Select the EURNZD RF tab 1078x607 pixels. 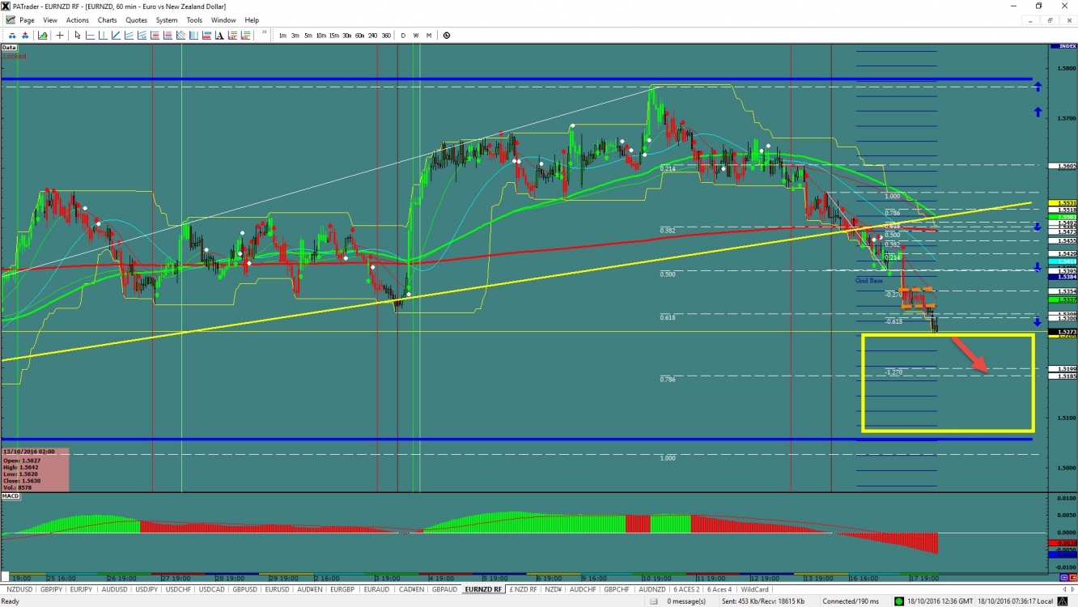[483, 589]
